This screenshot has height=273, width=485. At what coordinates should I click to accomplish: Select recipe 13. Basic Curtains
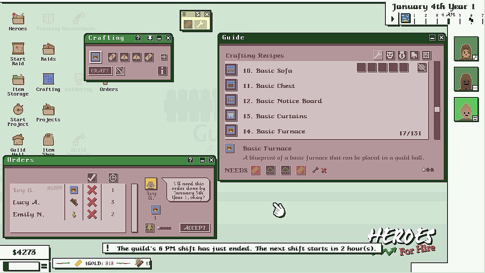pyautogui.click(x=275, y=116)
